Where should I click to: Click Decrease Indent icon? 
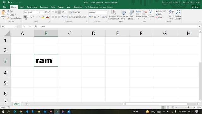click(63, 17)
